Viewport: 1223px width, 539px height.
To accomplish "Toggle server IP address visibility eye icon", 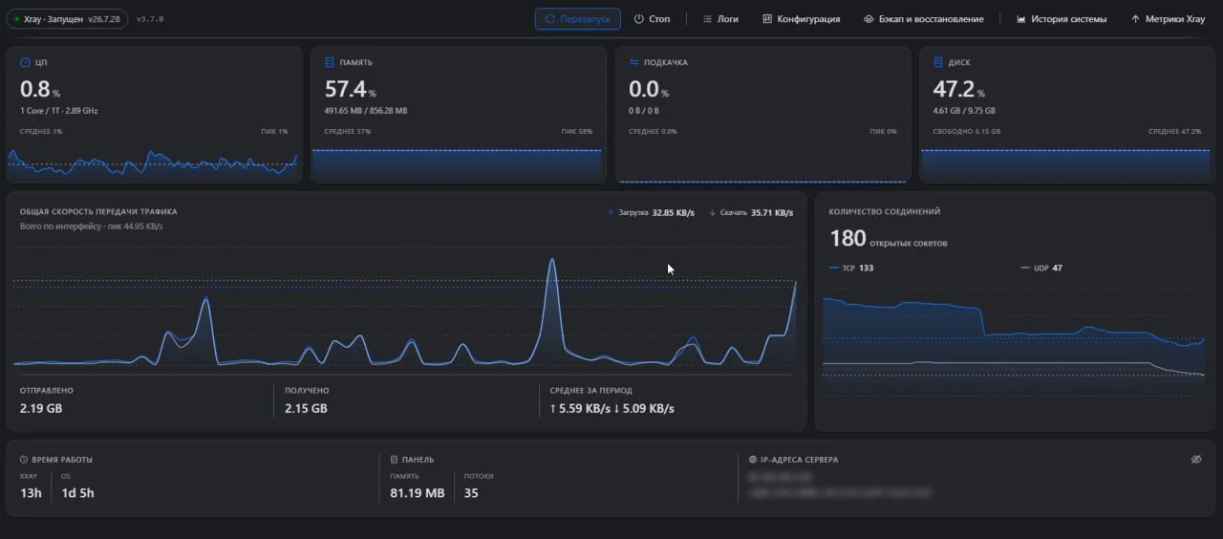I will (x=1195, y=460).
